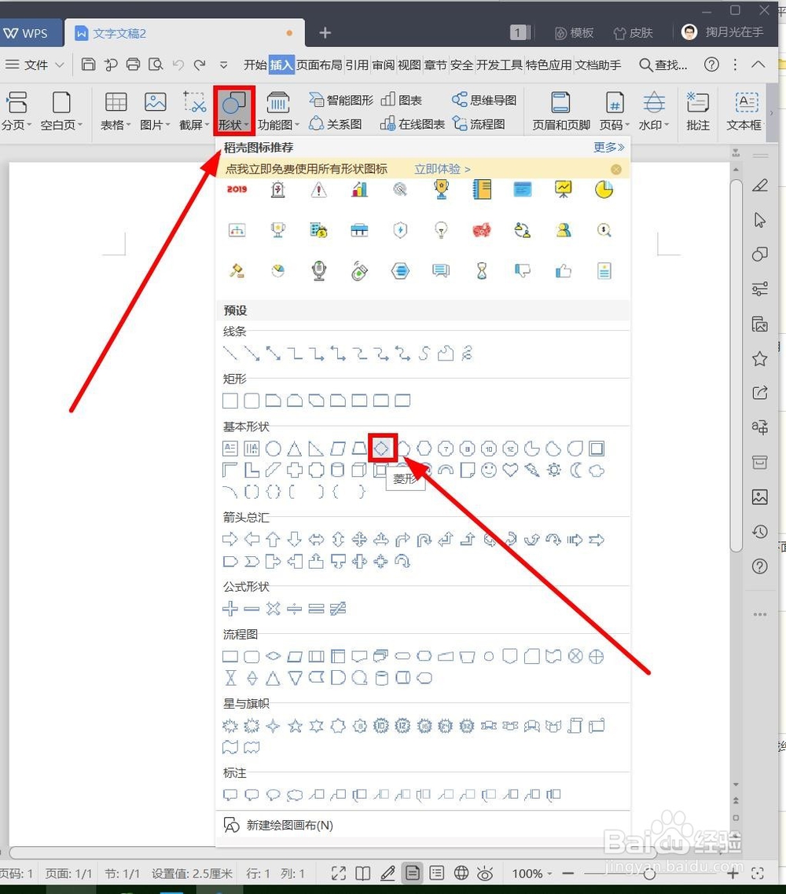Select the heart basic shape

tap(510, 471)
